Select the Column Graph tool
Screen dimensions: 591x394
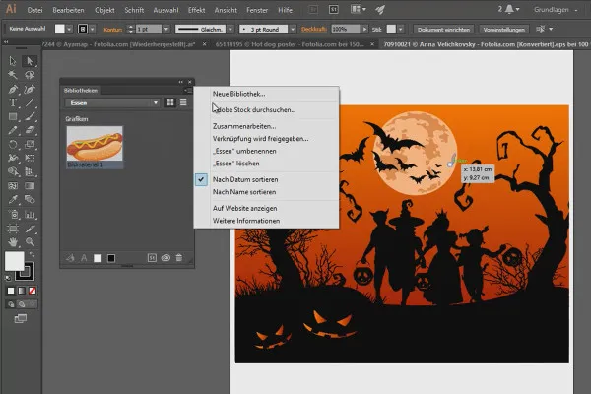pos(30,215)
